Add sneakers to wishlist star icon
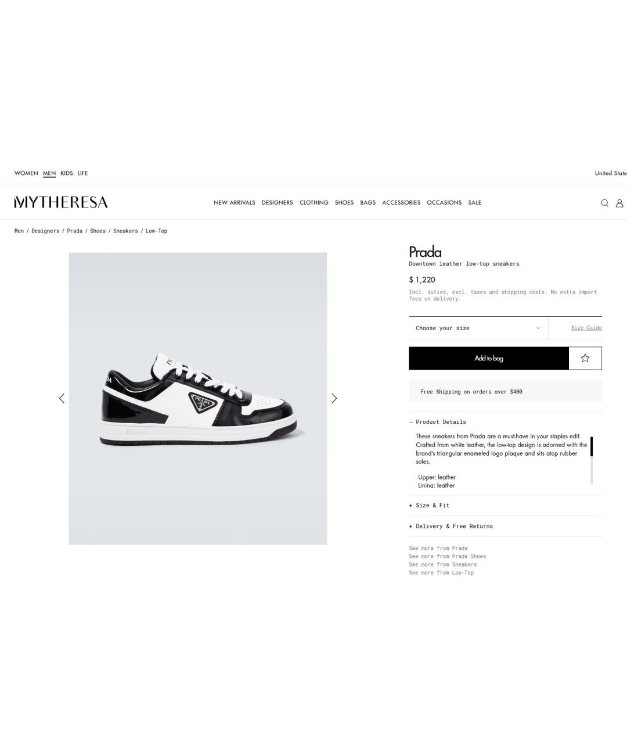 click(585, 358)
